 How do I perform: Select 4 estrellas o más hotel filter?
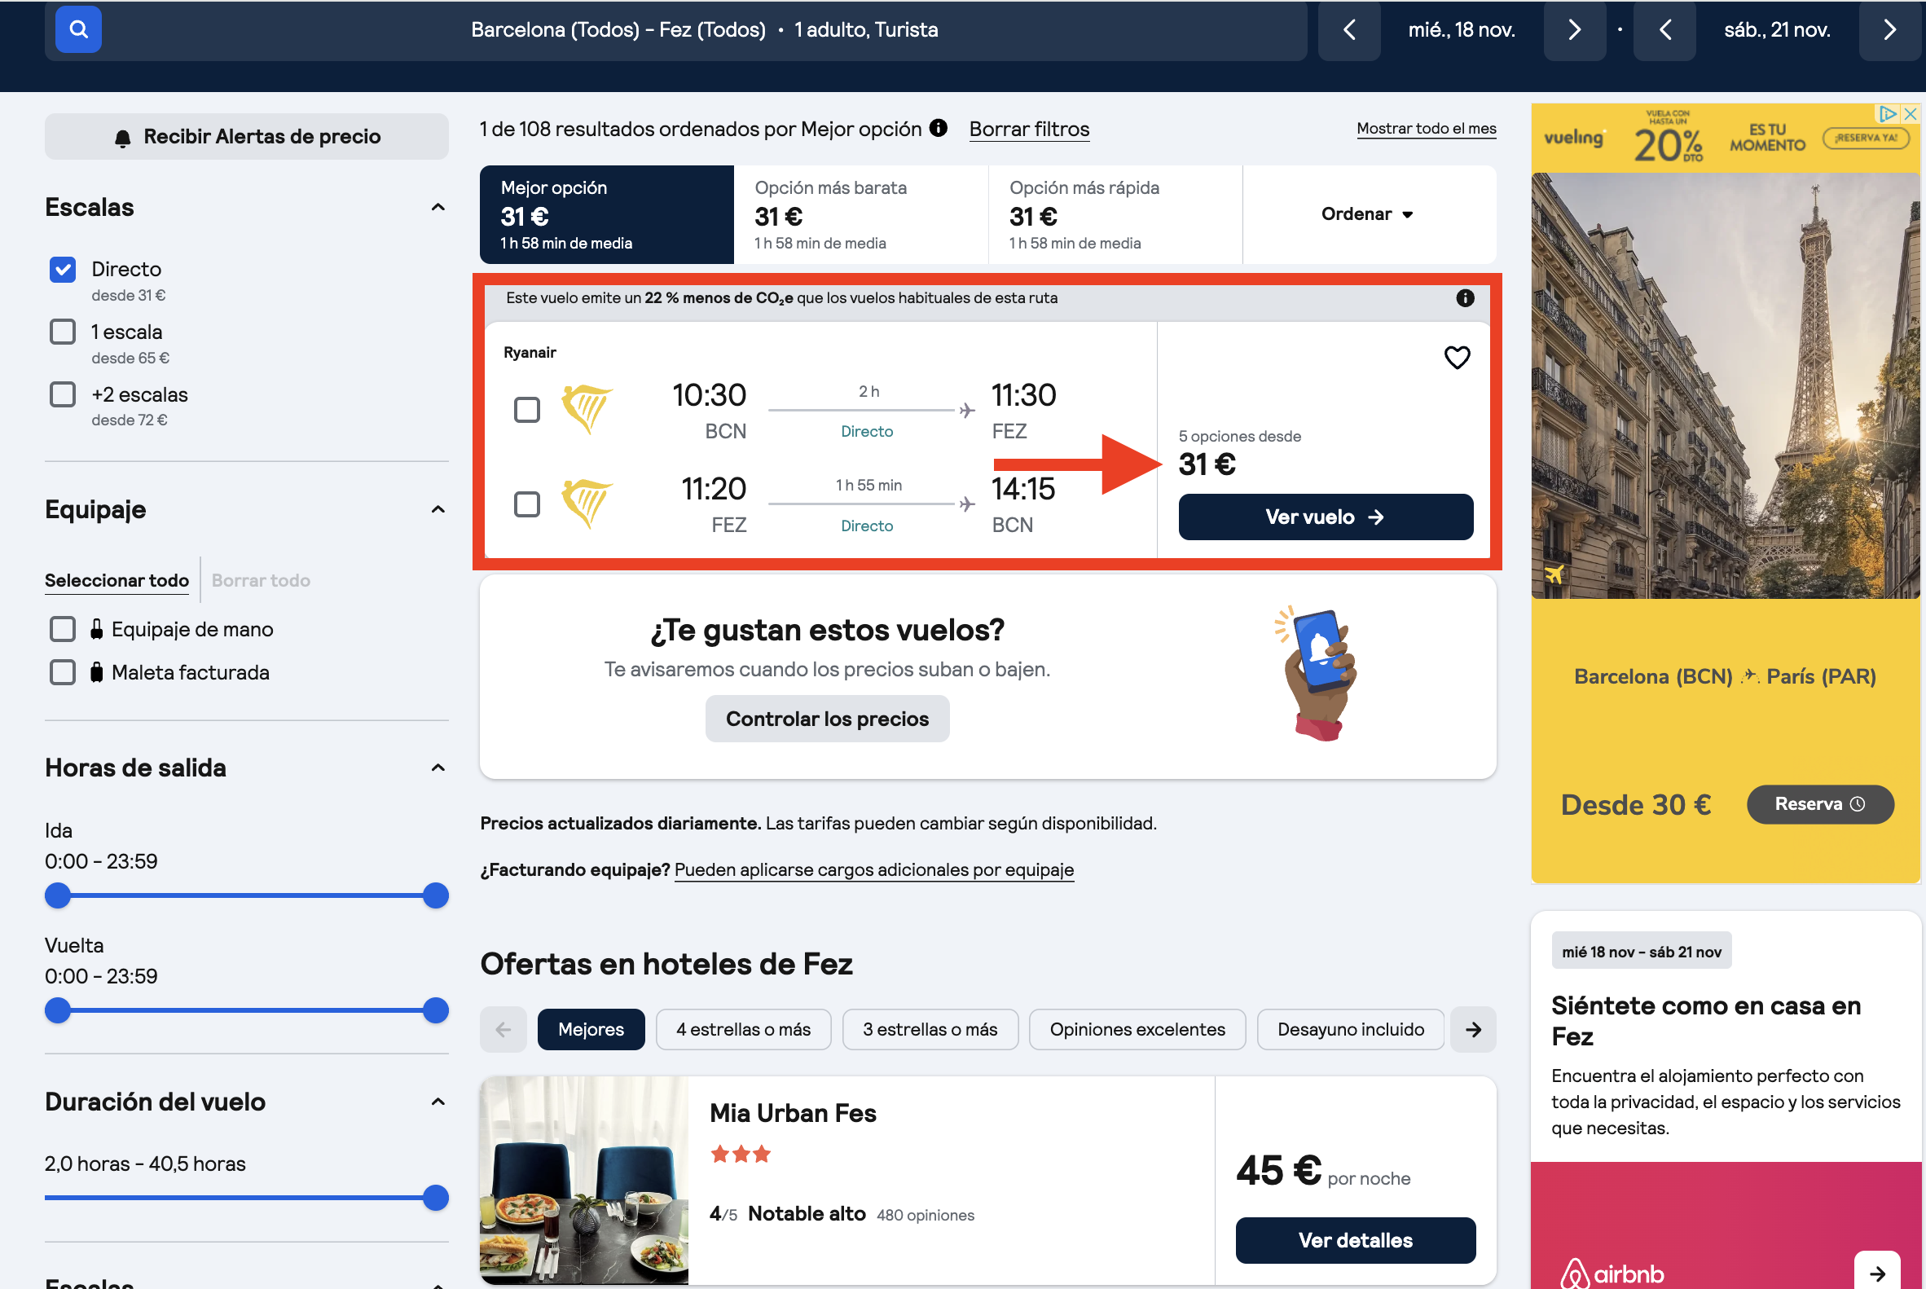click(743, 1029)
